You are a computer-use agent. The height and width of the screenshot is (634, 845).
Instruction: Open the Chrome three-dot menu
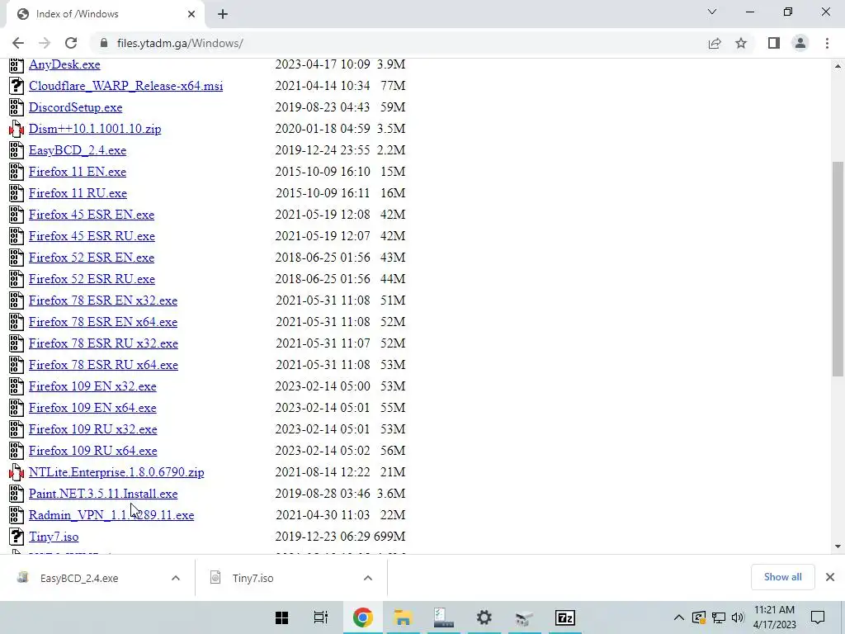[x=827, y=43]
